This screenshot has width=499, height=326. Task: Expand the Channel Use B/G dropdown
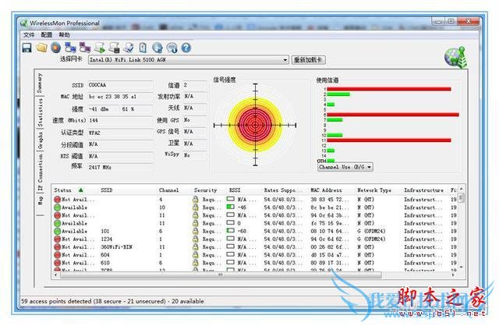click(x=369, y=167)
